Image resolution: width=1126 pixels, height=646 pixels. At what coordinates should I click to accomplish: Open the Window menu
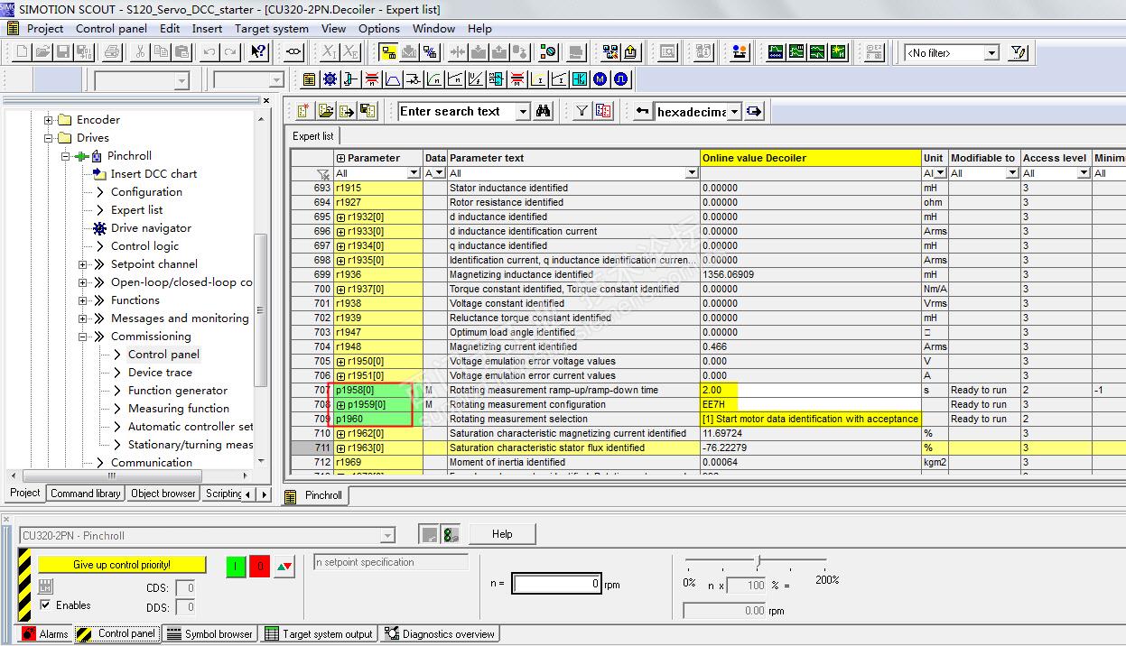[433, 28]
